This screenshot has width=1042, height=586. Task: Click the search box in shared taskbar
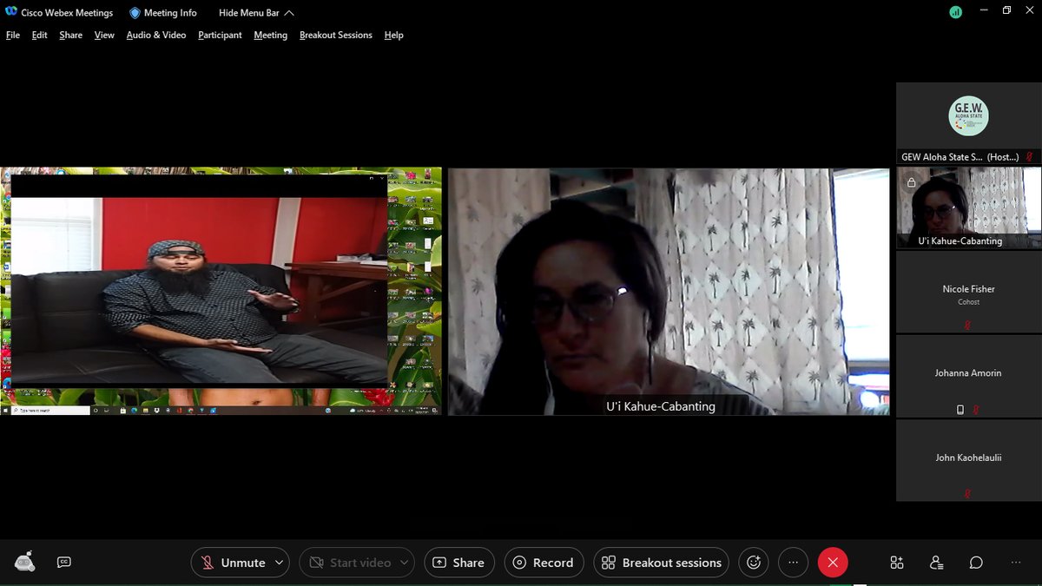point(49,411)
